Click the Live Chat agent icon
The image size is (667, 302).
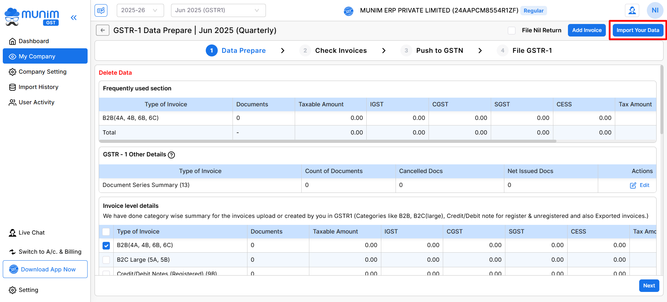click(x=13, y=233)
